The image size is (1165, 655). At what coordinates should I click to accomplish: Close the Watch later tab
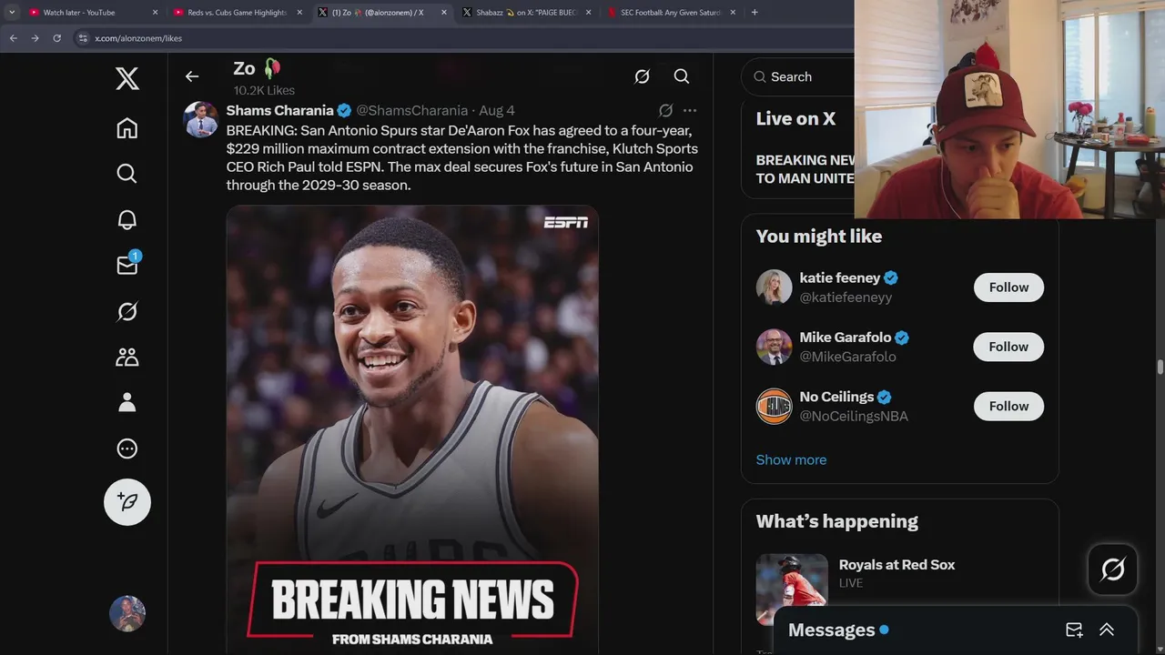point(155,13)
